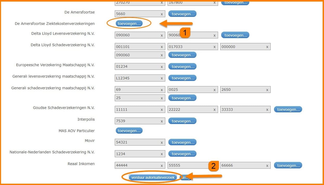Image resolution: width=324 pixels, height=185 pixels.
Task: Remove code 0025 using its x
Action: click(214, 90)
